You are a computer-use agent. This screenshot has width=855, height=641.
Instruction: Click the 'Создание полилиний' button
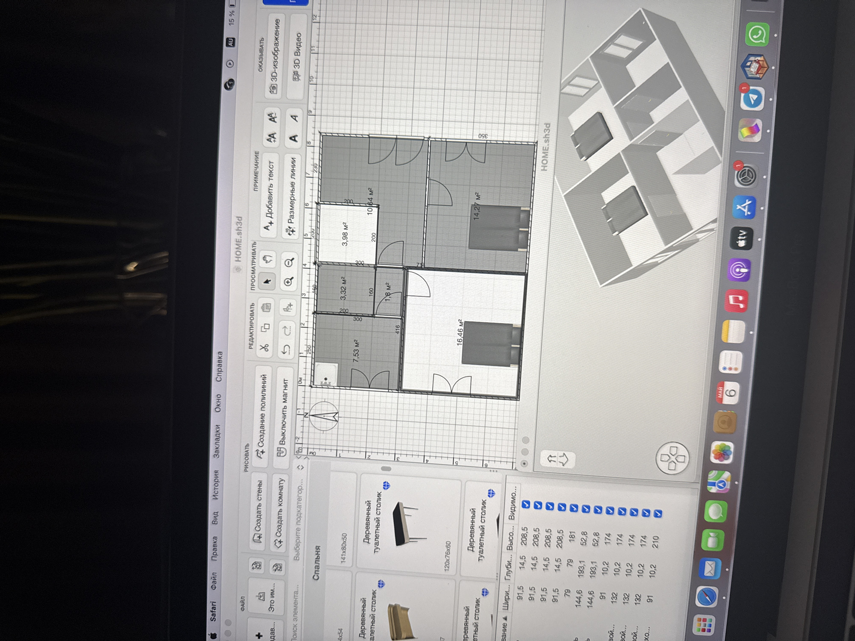click(x=261, y=415)
